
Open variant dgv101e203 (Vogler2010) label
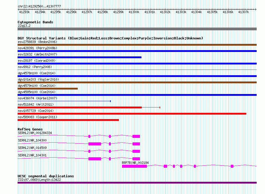point(38,79)
